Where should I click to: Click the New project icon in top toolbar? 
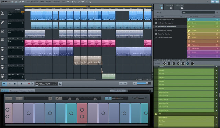pyautogui.click(x=12, y=2)
